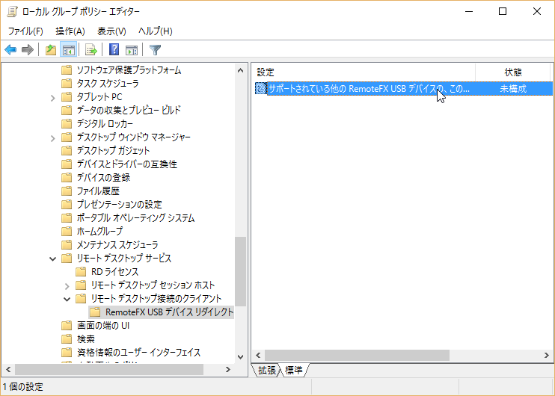
Task: Select プレゼンテーションの設定 folder
Action: pos(119,205)
